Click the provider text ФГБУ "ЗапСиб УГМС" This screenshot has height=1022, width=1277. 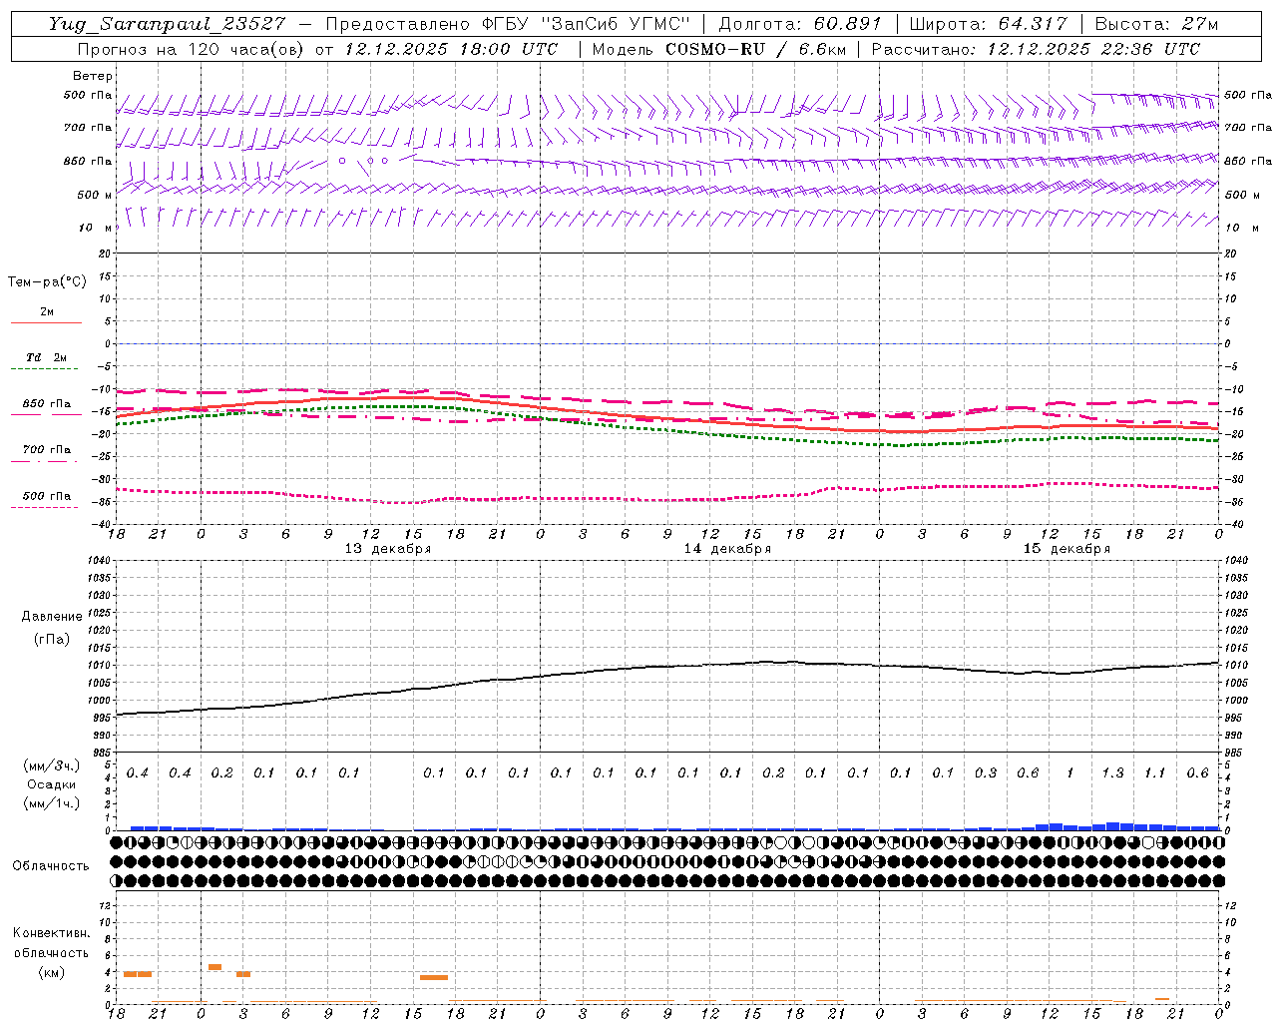click(587, 24)
